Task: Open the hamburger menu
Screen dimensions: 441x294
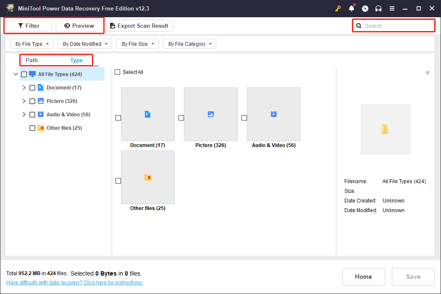Action: (x=392, y=8)
